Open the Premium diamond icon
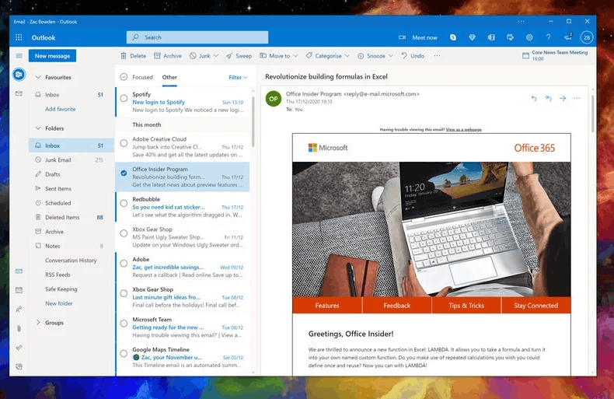 pyautogui.click(x=472, y=37)
